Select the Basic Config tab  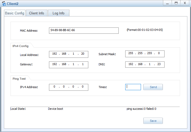(x=15, y=13)
